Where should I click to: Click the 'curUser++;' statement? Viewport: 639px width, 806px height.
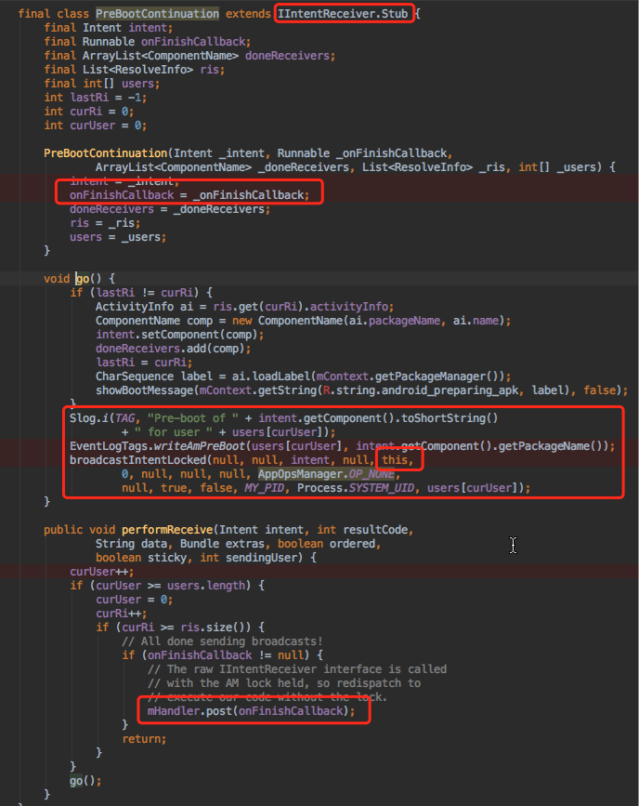[x=102, y=571]
